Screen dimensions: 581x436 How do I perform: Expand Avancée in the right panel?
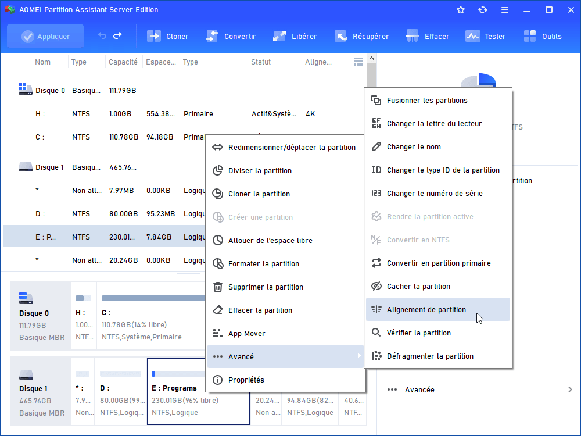tap(479, 389)
